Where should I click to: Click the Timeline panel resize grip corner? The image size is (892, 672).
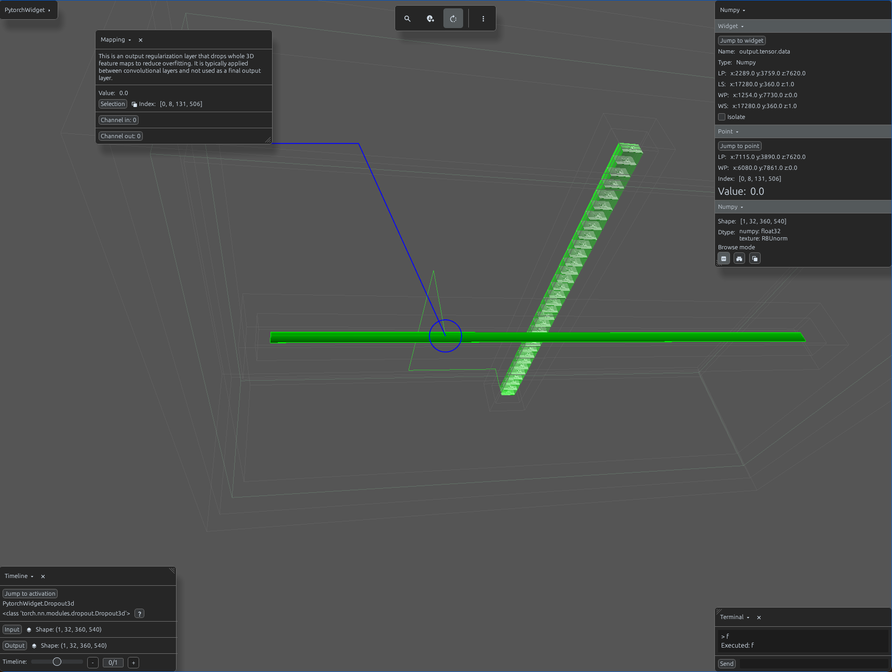tap(172, 570)
